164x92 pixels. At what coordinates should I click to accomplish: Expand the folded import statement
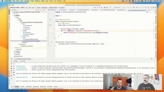[x=61, y=16]
